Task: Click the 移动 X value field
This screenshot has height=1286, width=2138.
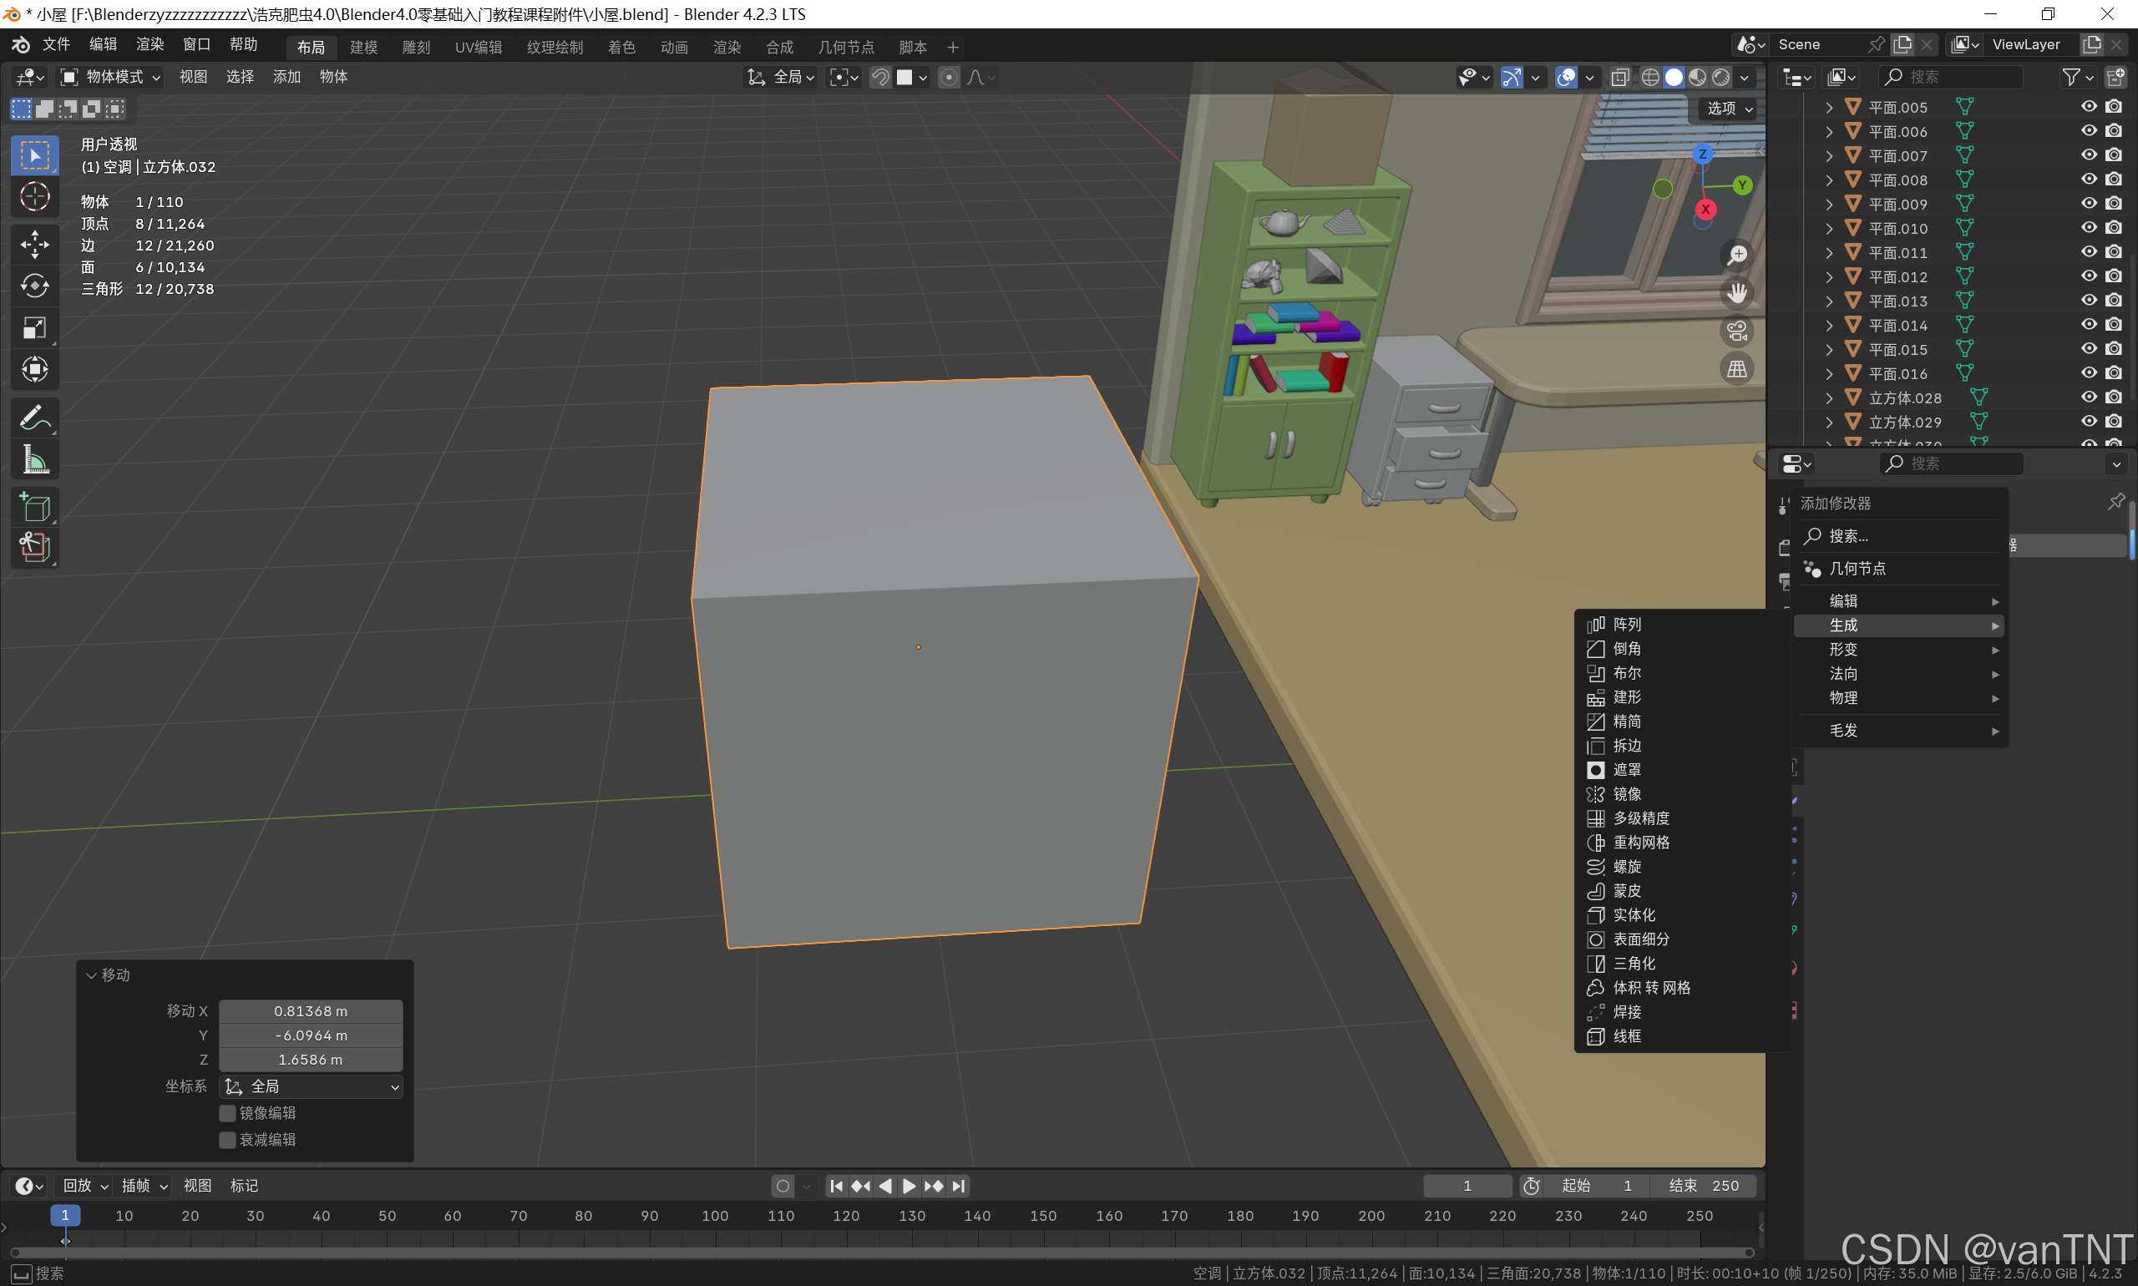Action: coord(310,1011)
